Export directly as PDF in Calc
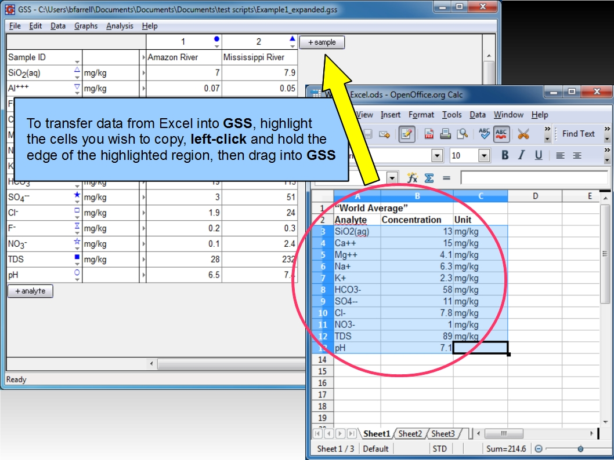Screen dimensions: 614x460 429,134
